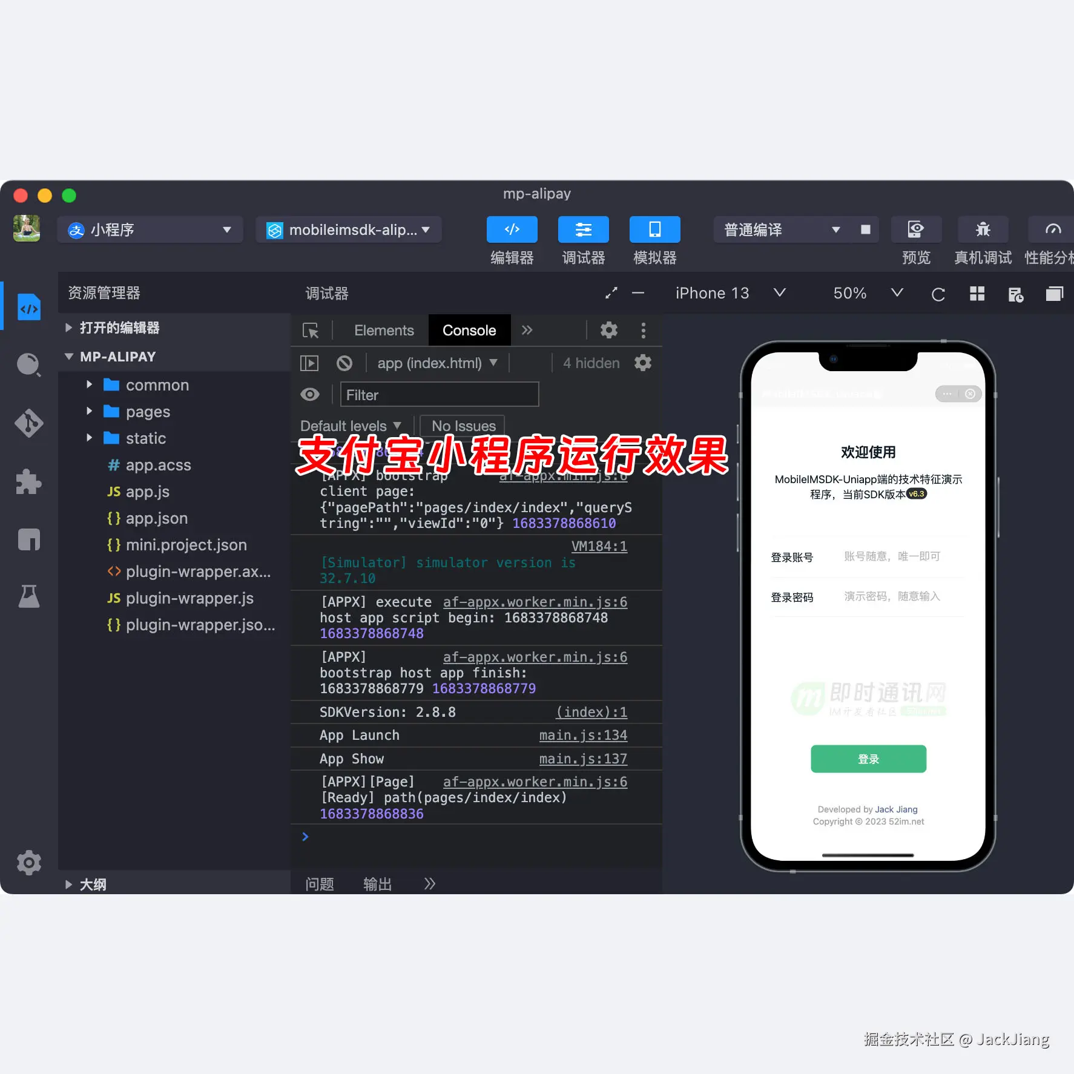Switch to the 编辑器 (editor) view
Viewport: 1074px width, 1074px height.
tap(512, 229)
